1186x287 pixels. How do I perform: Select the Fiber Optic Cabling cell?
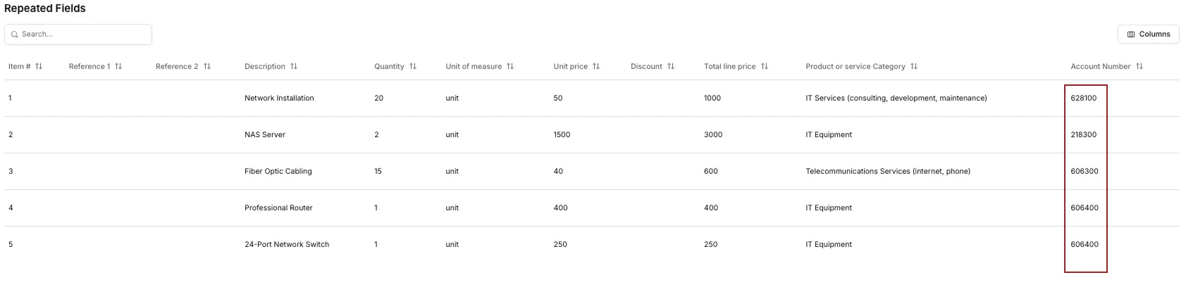click(x=278, y=171)
